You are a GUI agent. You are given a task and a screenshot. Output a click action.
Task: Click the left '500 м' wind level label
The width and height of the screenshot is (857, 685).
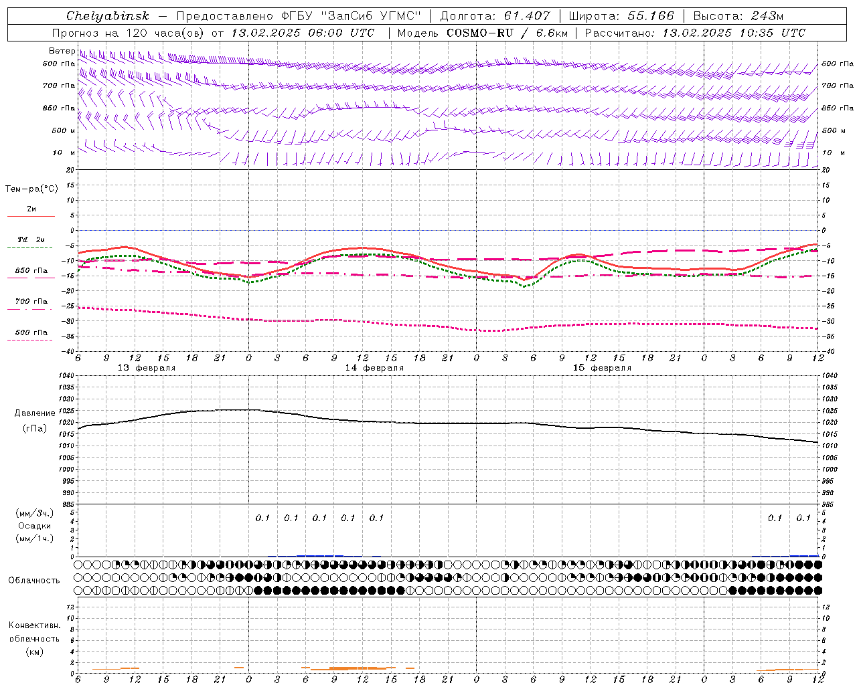[x=64, y=130]
